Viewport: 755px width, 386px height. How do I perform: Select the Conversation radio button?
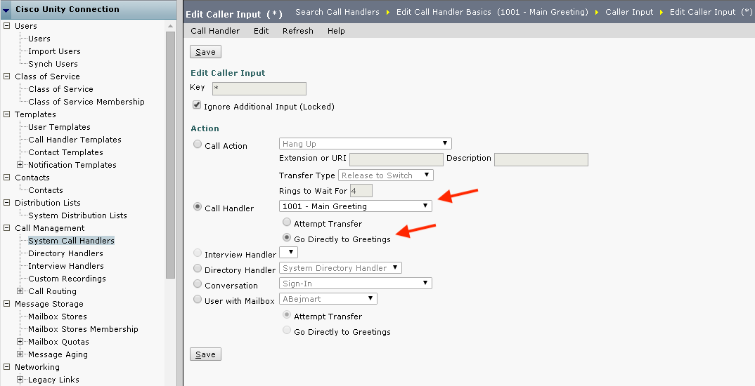[198, 284]
